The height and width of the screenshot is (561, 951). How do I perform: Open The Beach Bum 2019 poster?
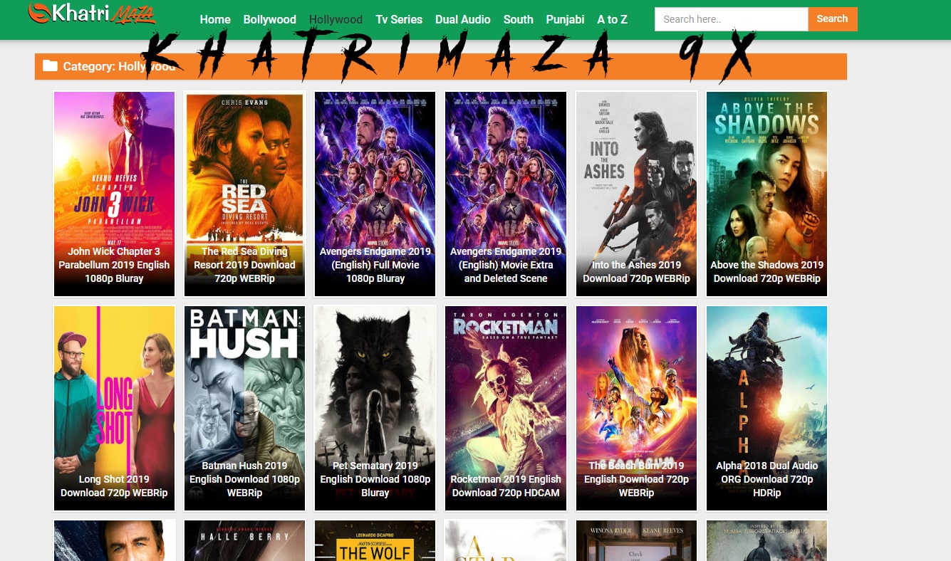[x=636, y=408]
